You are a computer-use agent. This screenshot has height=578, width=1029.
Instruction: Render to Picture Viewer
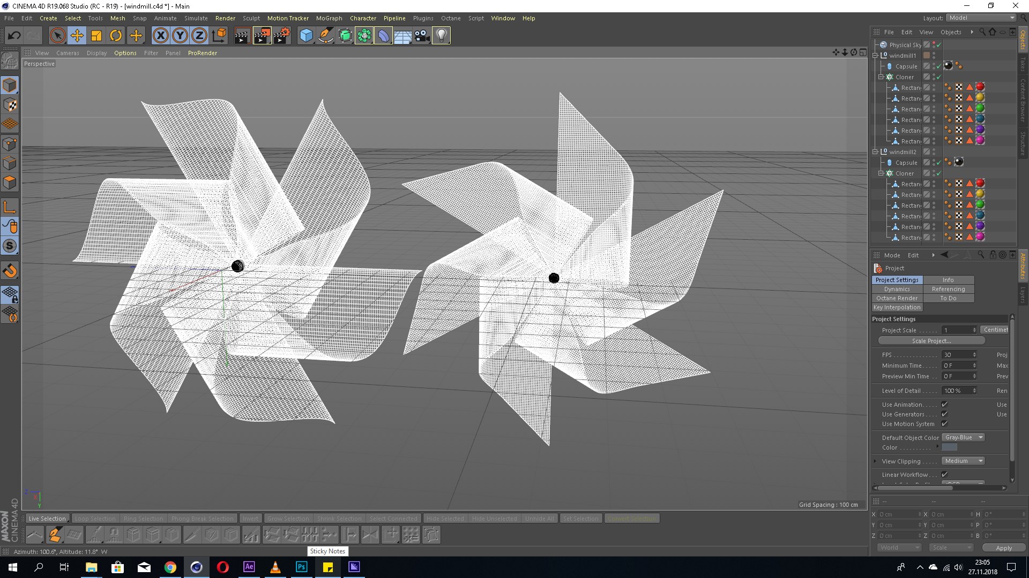point(262,36)
